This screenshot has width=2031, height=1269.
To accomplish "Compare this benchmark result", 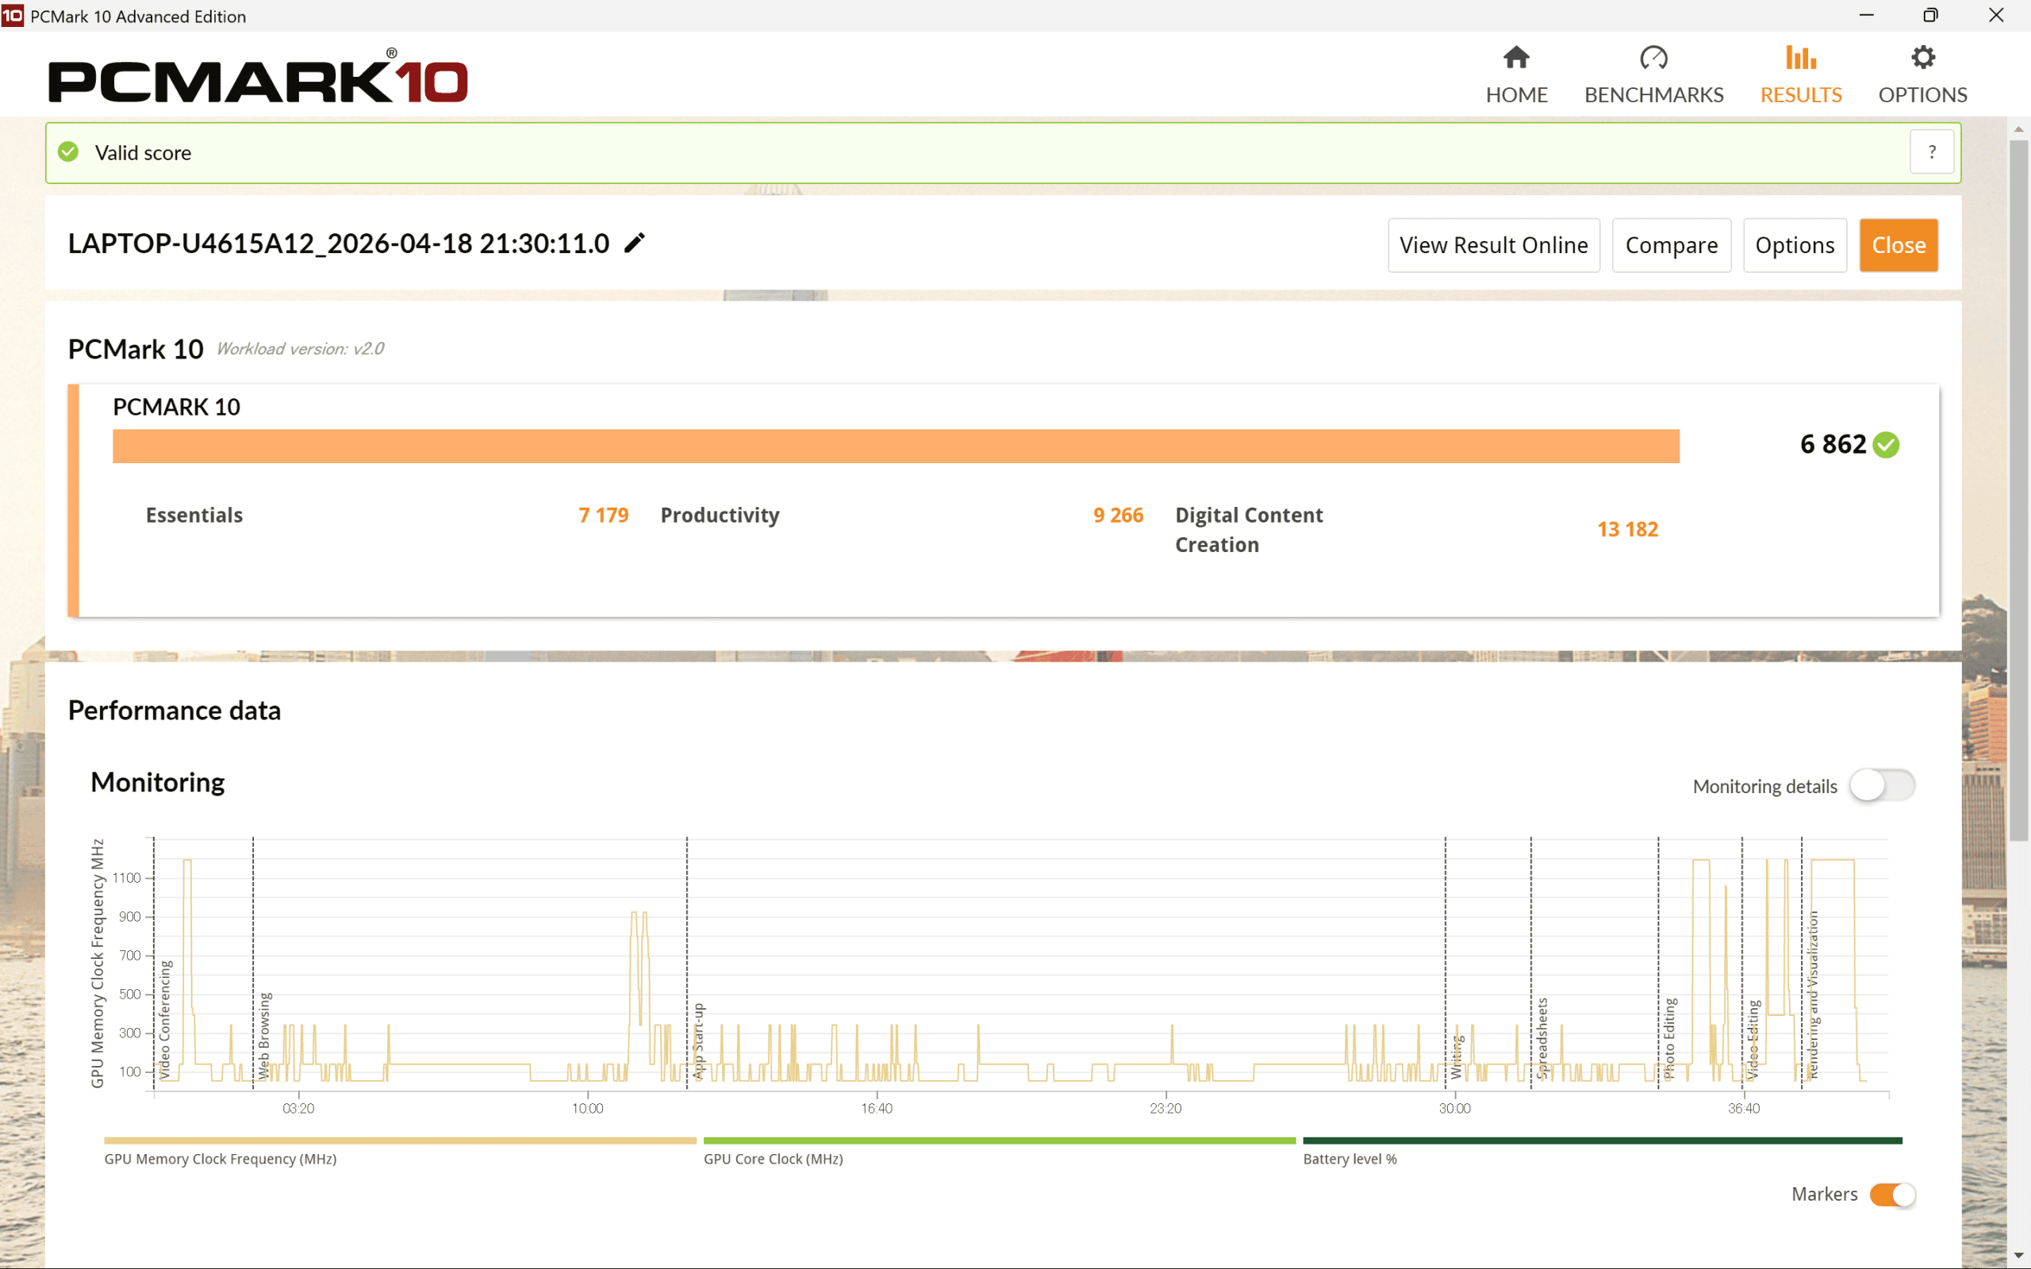I will 1671,245.
